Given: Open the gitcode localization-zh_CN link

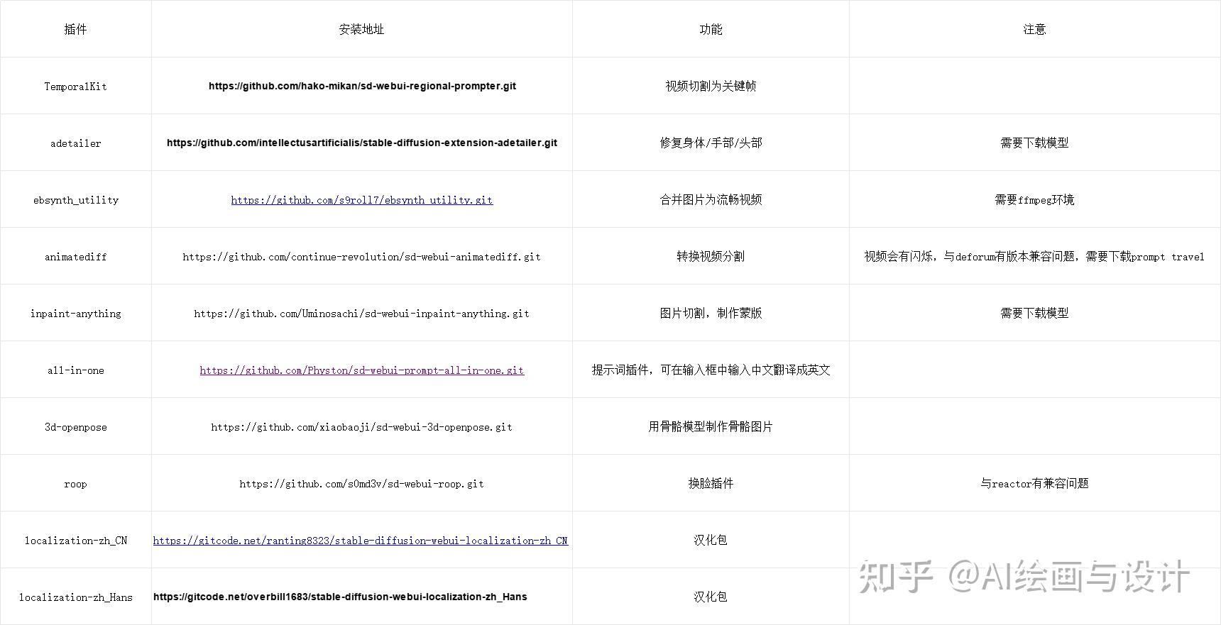Looking at the screenshot, I should pos(361,541).
